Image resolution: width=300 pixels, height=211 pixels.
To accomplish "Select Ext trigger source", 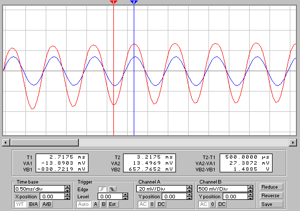I will coord(112,204).
